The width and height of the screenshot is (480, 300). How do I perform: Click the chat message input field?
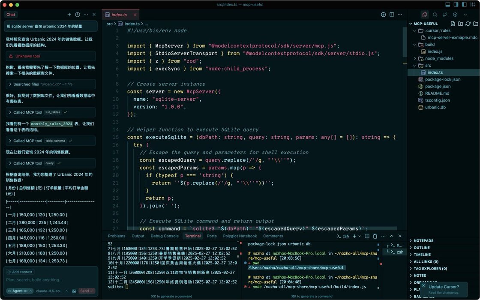(49, 280)
